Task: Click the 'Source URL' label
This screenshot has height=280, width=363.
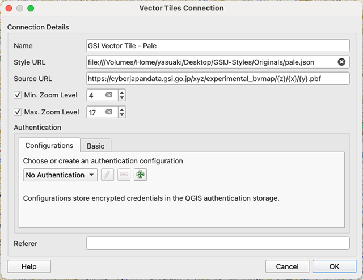Action: click(x=33, y=79)
